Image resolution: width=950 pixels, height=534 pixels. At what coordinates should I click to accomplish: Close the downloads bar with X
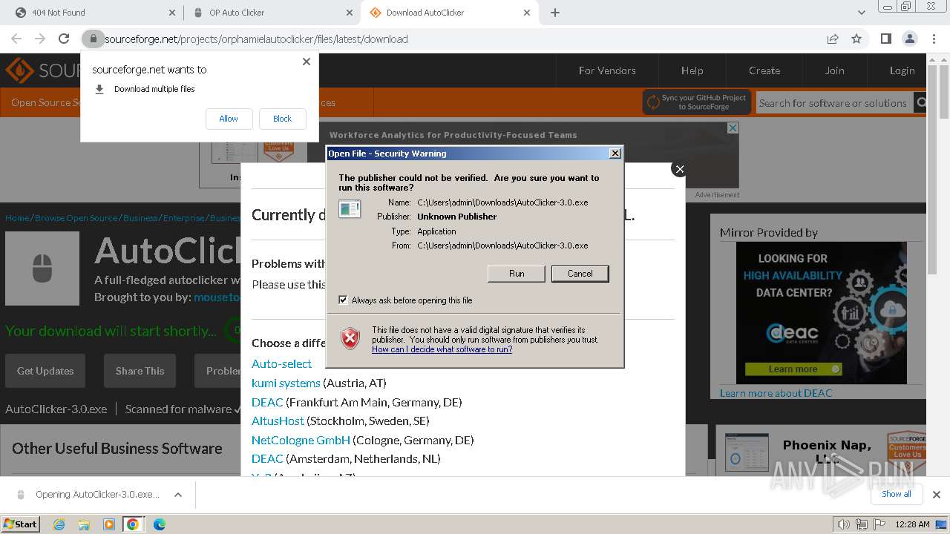[936, 495]
